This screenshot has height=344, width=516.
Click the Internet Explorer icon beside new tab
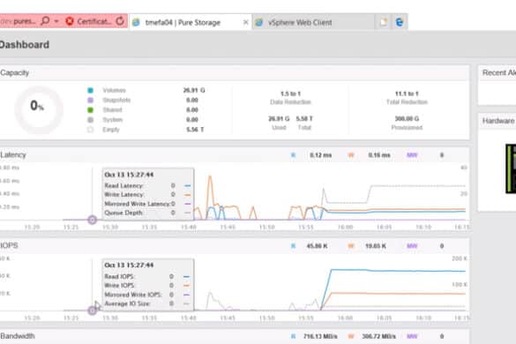[x=400, y=22]
